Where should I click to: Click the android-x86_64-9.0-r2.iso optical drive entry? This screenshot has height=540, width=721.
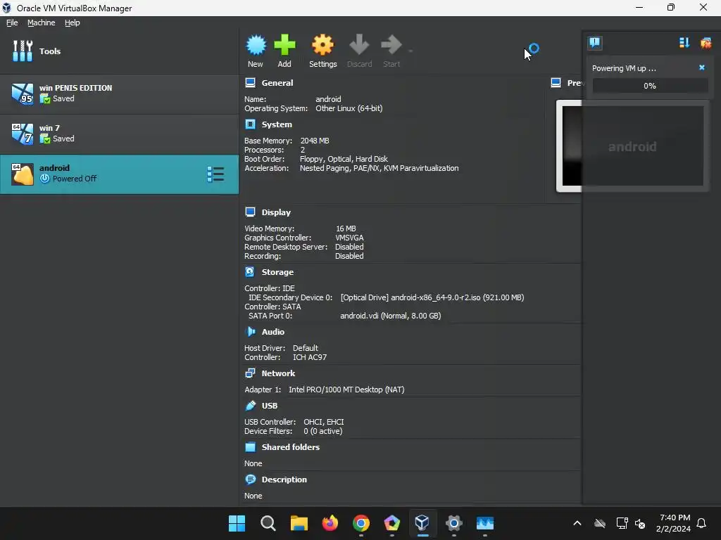click(432, 297)
